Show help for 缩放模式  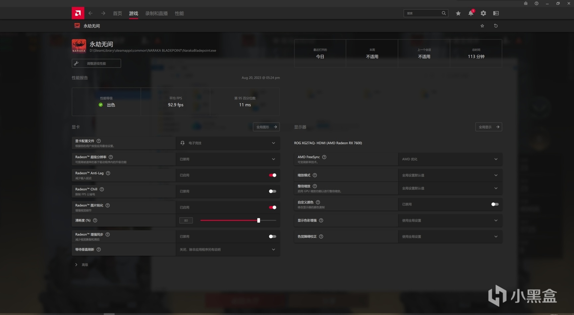coord(315,175)
